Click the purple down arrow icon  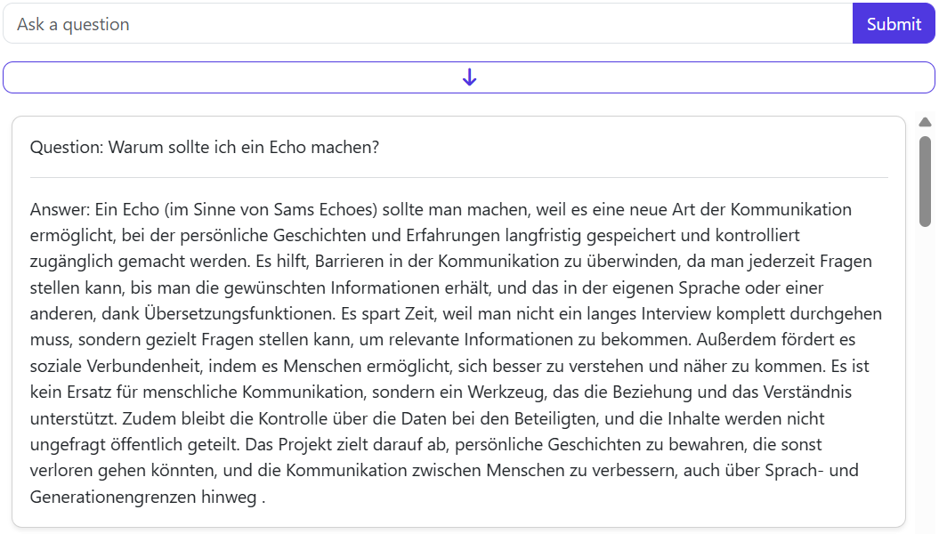(469, 77)
